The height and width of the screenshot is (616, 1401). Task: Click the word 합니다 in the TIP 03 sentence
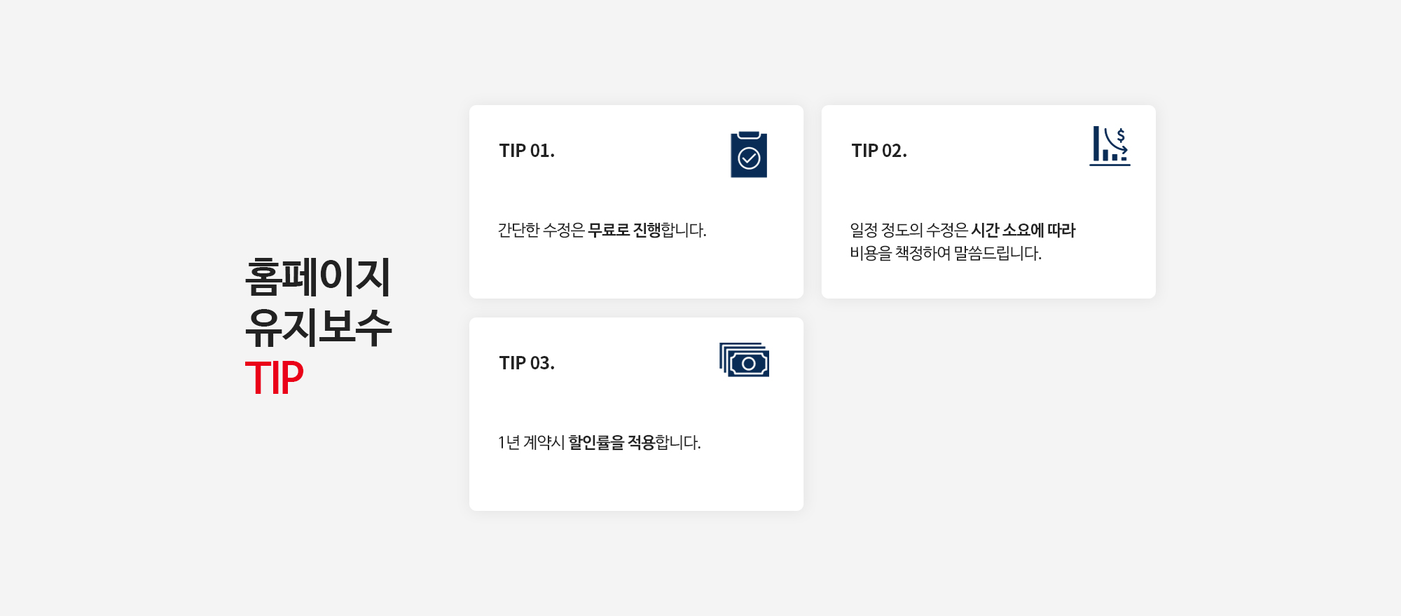click(x=677, y=442)
